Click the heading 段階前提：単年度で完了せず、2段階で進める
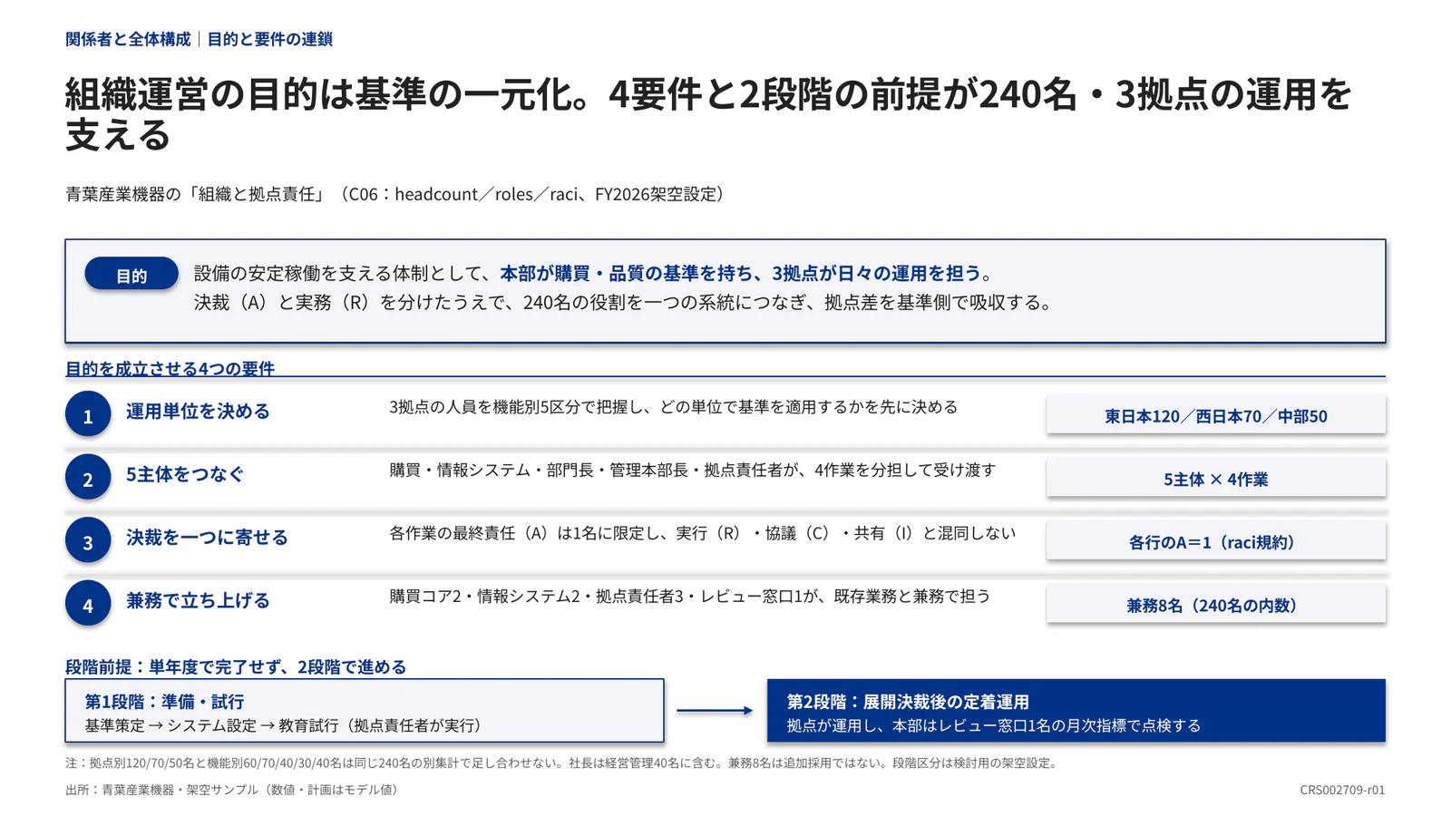Viewport: 1451px width, 816px height. point(236,666)
